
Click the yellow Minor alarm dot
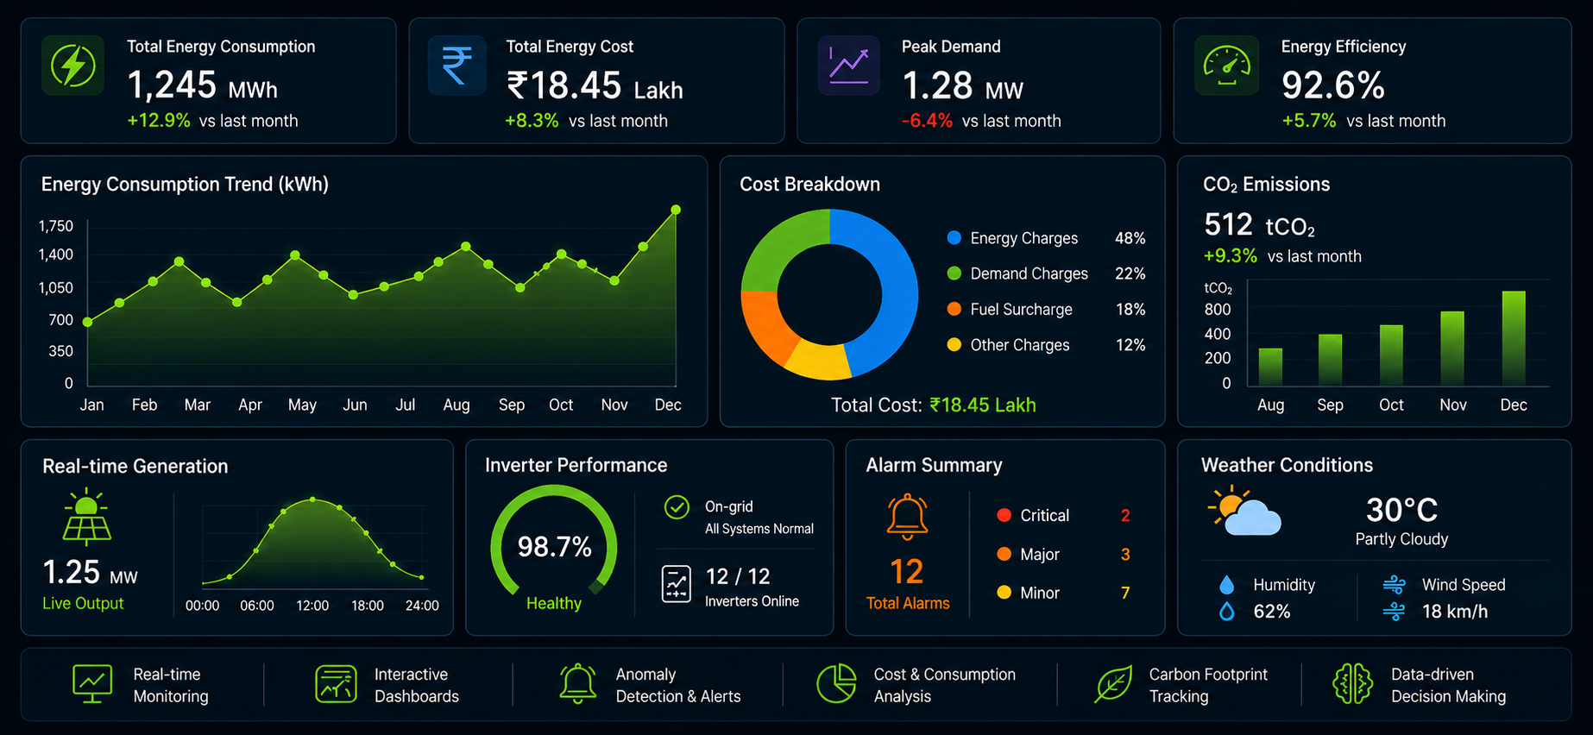(1004, 592)
